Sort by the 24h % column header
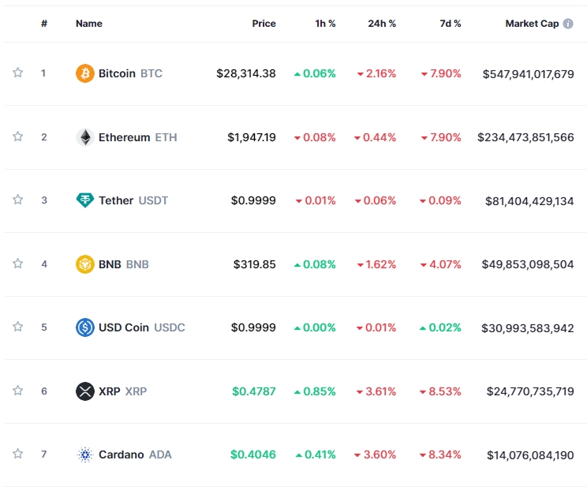587x490 pixels. (382, 24)
